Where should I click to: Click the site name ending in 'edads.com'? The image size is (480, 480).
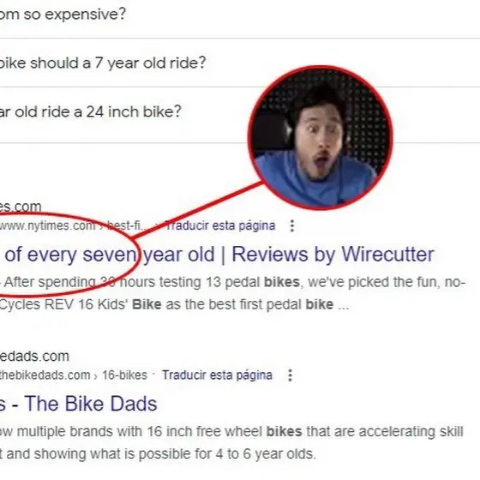34,357
